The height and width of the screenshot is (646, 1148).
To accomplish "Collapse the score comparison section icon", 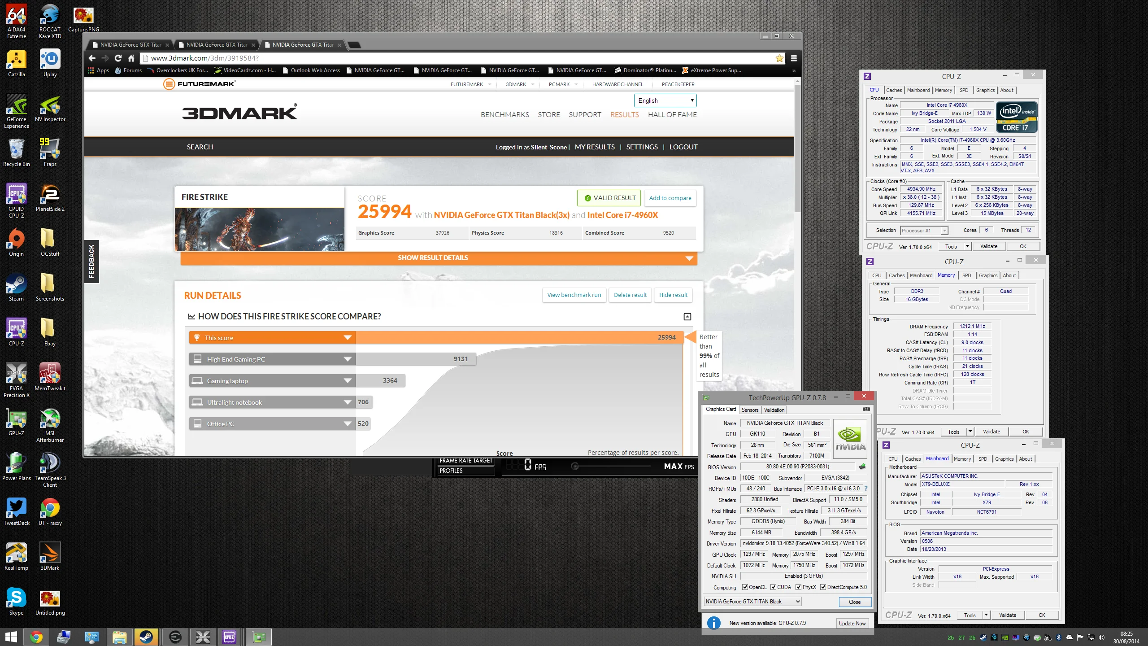I will click(x=687, y=317).
